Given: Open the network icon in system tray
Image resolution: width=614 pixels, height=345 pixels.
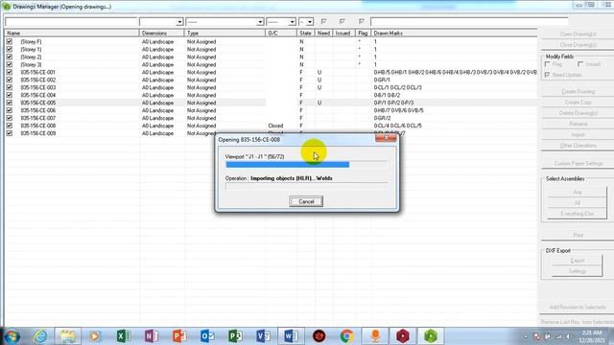Looking at the screenshot, I should [x=558, y=336].
